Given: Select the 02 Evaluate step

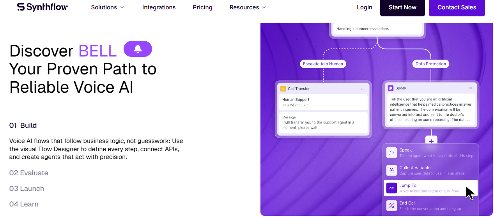Looking at the screenshot, I should pyautogui.click(x=29, y=173).
